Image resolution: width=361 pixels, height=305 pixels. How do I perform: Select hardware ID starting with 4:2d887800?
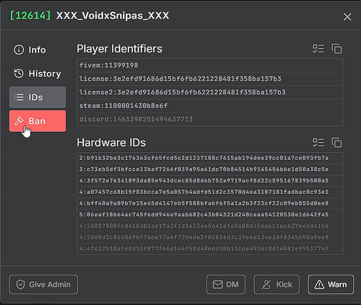coord(210,226)
